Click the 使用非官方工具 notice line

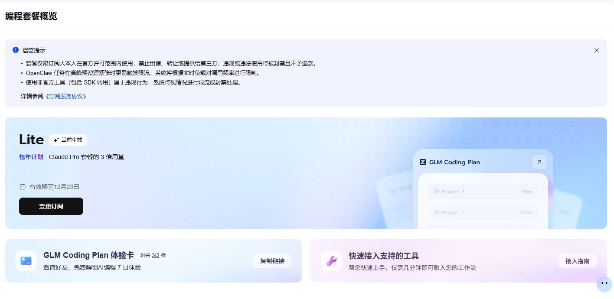point(133,82)
